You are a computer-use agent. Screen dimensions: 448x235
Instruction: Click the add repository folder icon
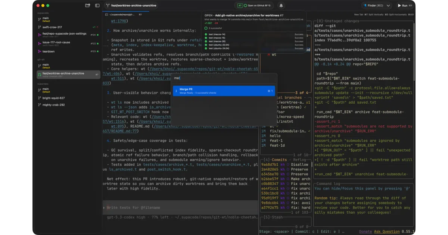pyautogui.click(x=88, y=6)
